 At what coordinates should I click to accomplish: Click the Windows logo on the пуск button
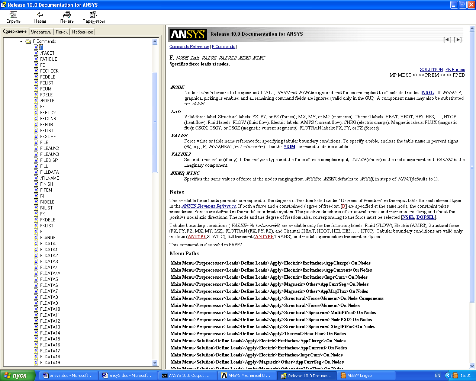(x=7, y=375)
